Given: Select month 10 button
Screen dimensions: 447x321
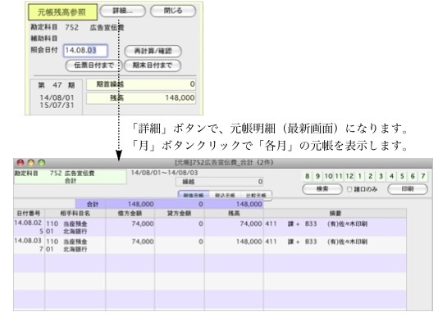Looking at the screenshot, I should (x=328, y=176).
